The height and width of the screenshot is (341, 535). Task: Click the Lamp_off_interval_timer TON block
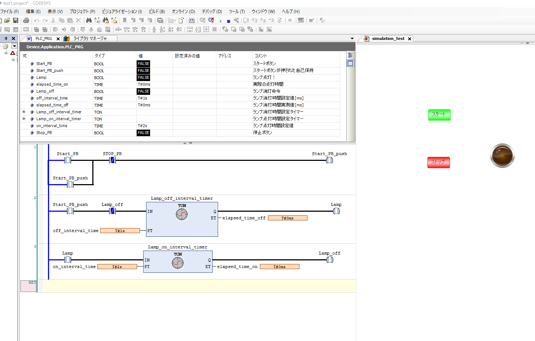[182, 219]
